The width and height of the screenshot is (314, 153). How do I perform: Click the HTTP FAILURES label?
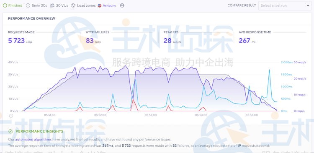tap(98, 33)
